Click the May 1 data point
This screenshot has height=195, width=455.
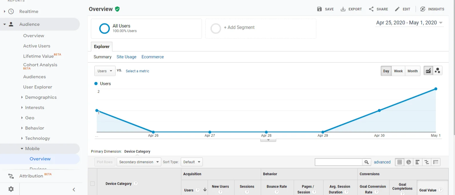pyautogui.click(x=436, y=89)
